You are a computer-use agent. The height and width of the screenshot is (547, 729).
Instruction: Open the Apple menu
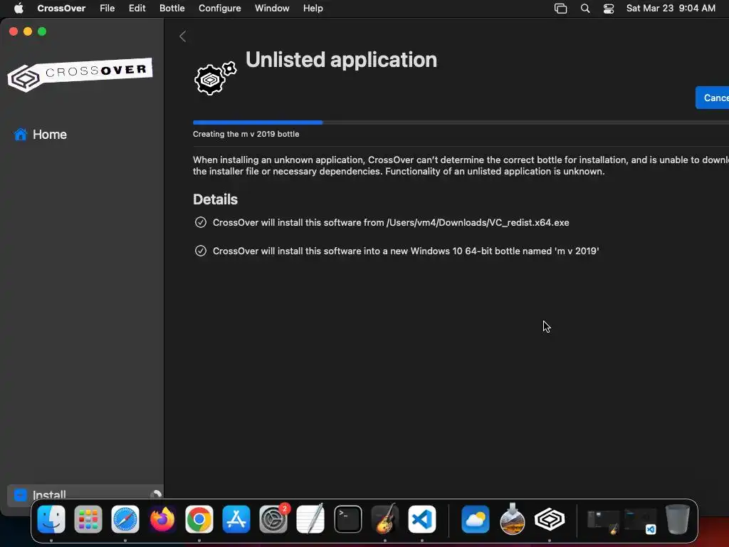pos(19,8)
